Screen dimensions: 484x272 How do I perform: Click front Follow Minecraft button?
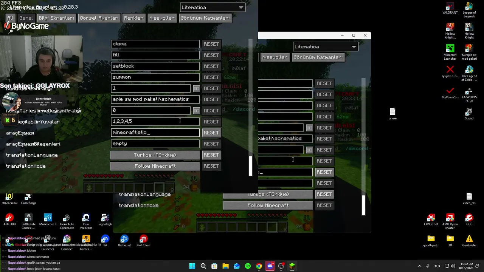point(155,166)
